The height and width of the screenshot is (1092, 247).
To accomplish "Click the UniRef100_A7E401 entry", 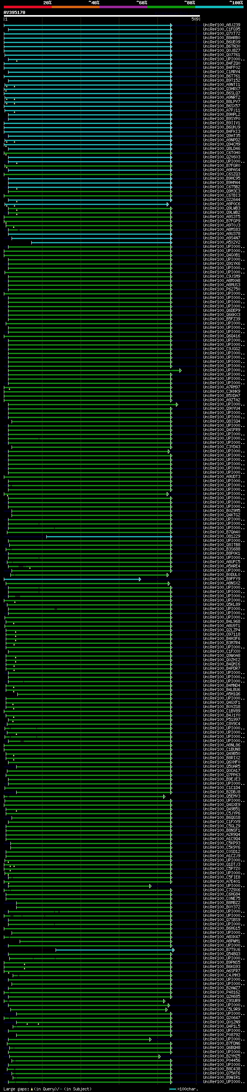I will click(x=222, y=881).
